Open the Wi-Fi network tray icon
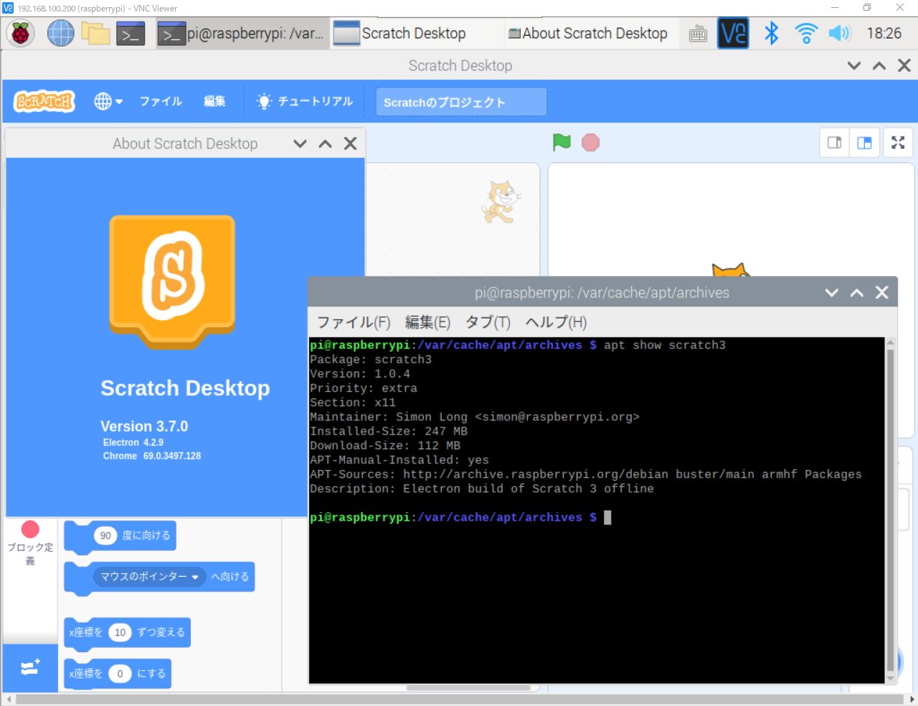 coord(806,33)
